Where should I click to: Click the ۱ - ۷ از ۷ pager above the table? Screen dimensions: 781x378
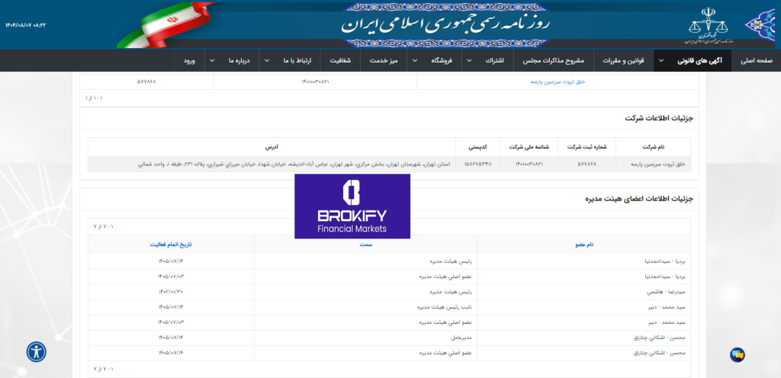104,226
